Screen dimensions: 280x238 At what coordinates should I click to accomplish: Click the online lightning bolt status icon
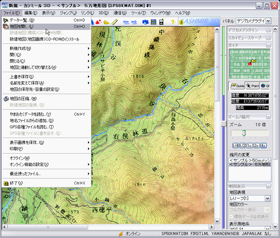[x=121, y=234]
